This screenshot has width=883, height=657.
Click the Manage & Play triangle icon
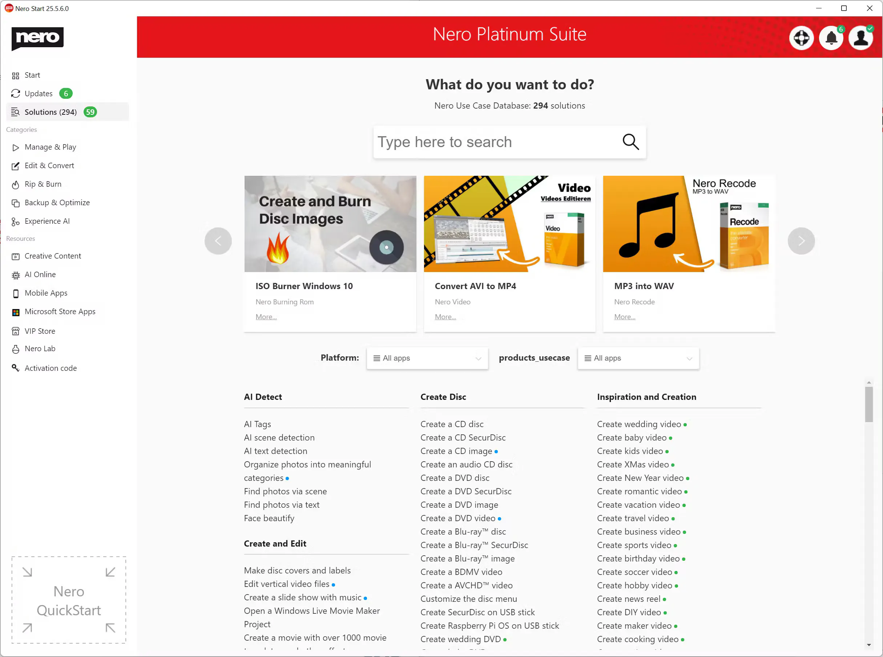tap(16, 147)
